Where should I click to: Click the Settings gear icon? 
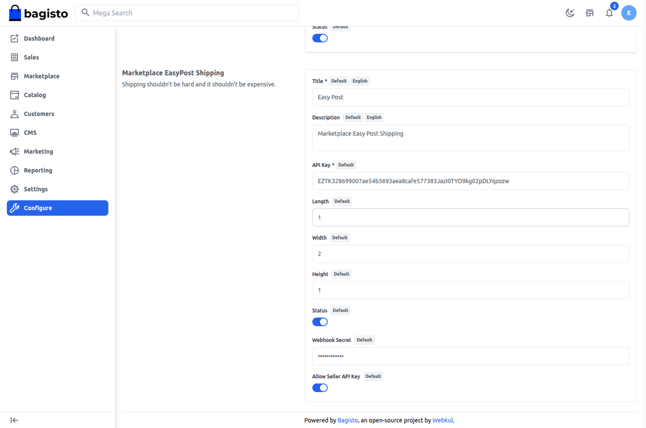pyautogui.click(x=15, y=189)
